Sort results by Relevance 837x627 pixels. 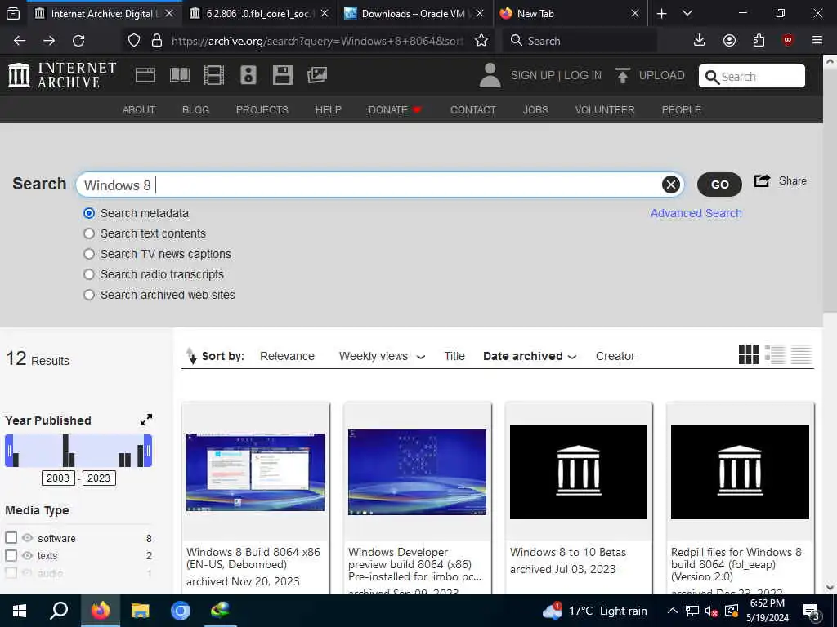287,356
